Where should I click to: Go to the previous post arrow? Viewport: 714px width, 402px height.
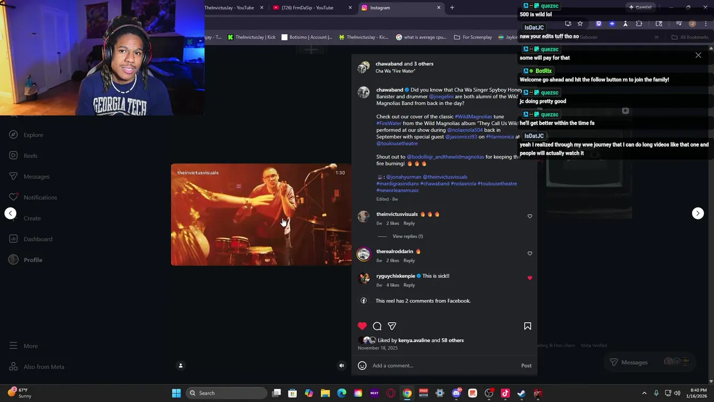pos(11,213)
